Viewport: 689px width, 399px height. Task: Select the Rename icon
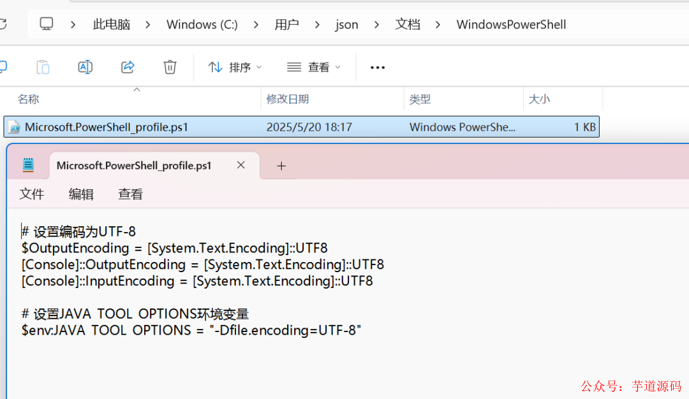[85, 67]
